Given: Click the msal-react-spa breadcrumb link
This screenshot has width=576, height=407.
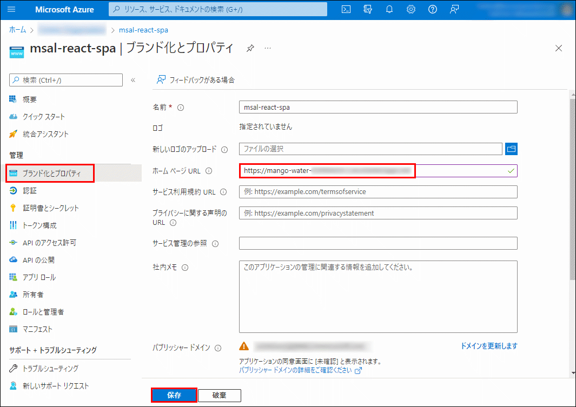Looking at the screenshot, I should [x=144, y=30].
